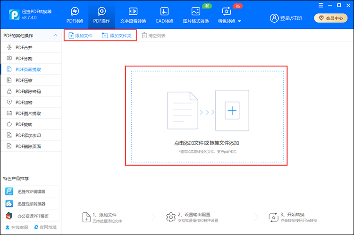354x235 pixels.
Task: Open the 迅捷视频转换器 recommended product
Action: pos(31,204)
